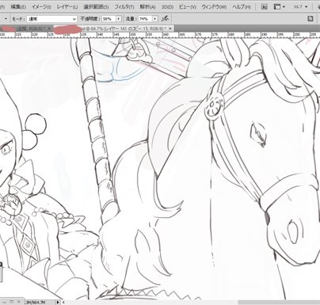320x305 pixels.
Task: Open the 選択範囲 (Select) menu
Action: 96,7
